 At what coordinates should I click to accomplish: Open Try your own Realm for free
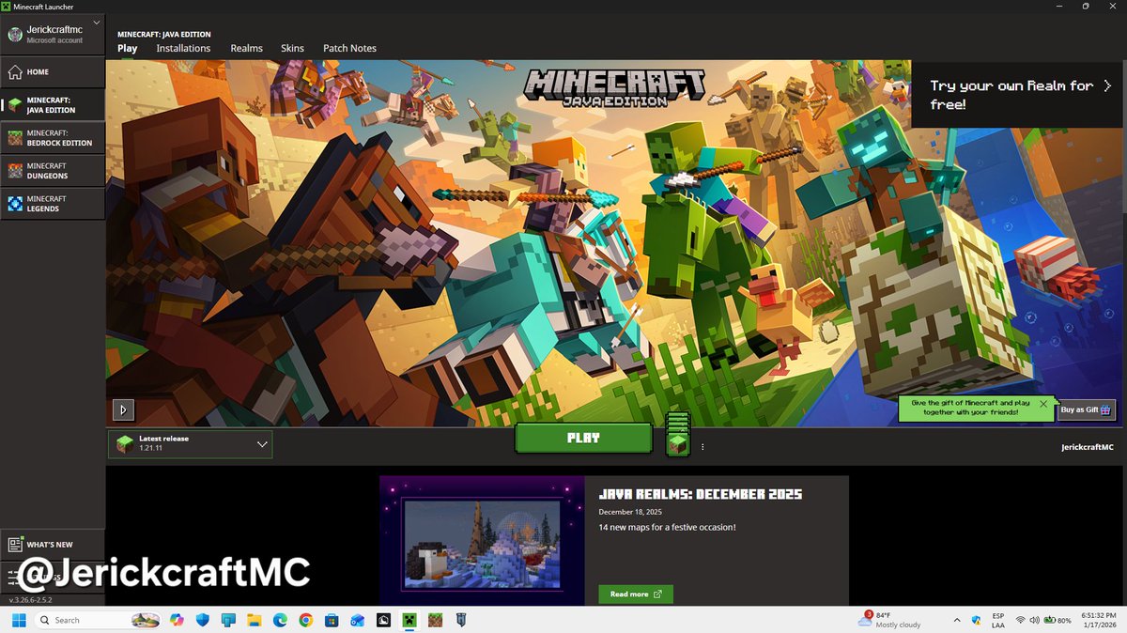point(1019,95)
